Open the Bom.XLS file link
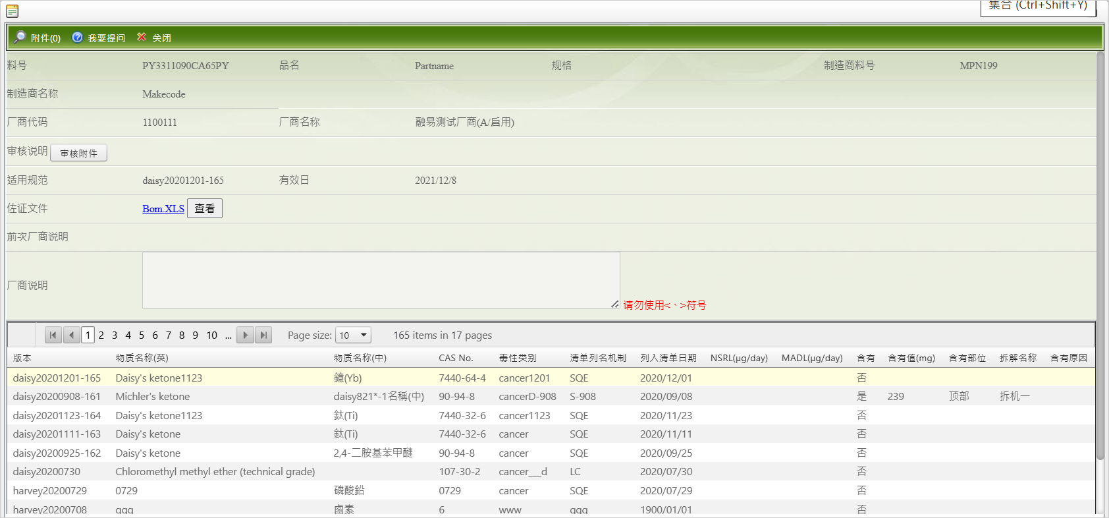This screenshot has height=518, width=1109. tap(163, 209)
